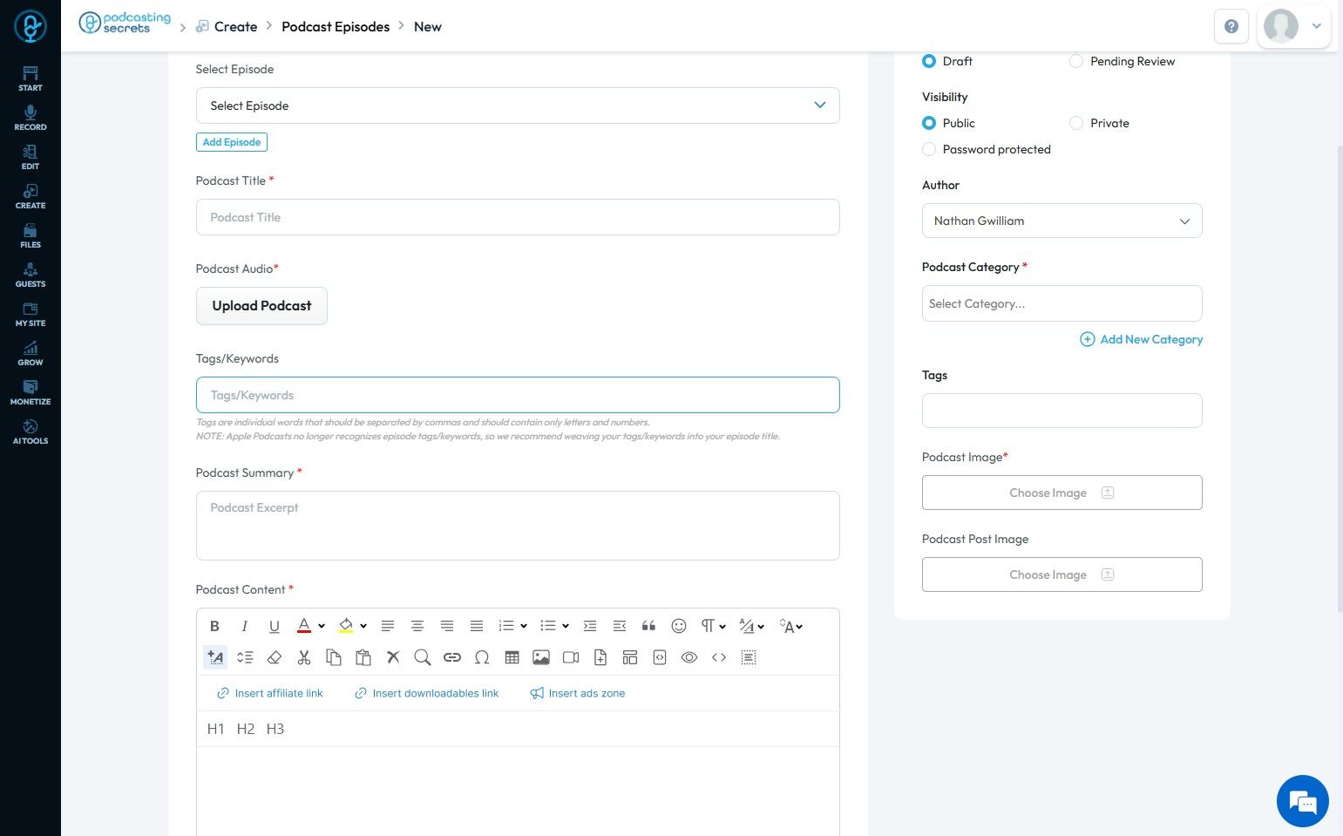Open Files in left sidebar
The height and width of the screenshot is (836, 1343).
31,235
